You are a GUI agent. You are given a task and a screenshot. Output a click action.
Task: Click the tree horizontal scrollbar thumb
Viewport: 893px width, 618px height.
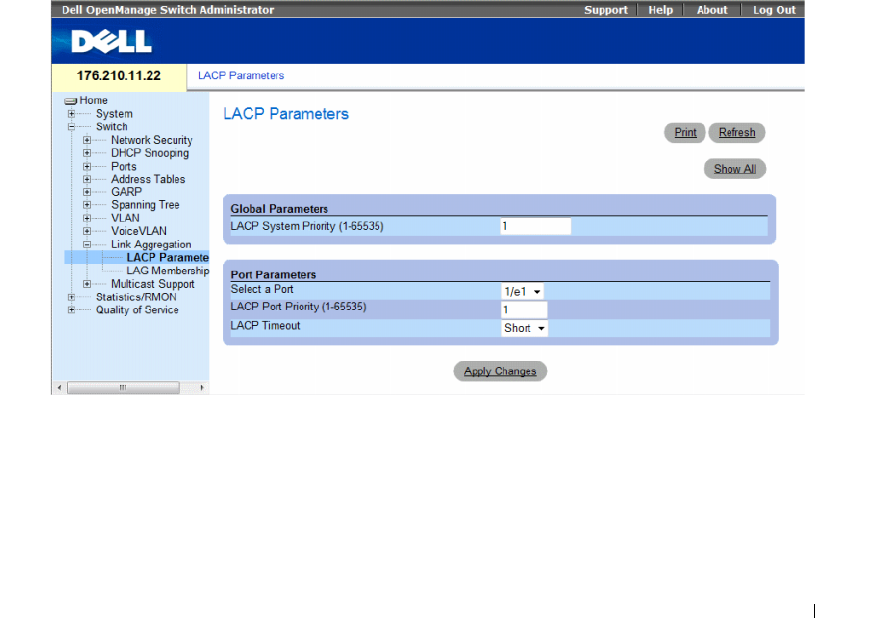(x=123, y=388)
